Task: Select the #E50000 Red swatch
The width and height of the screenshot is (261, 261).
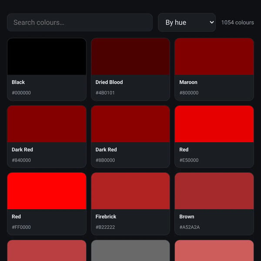Action: [x=214, y=124]
